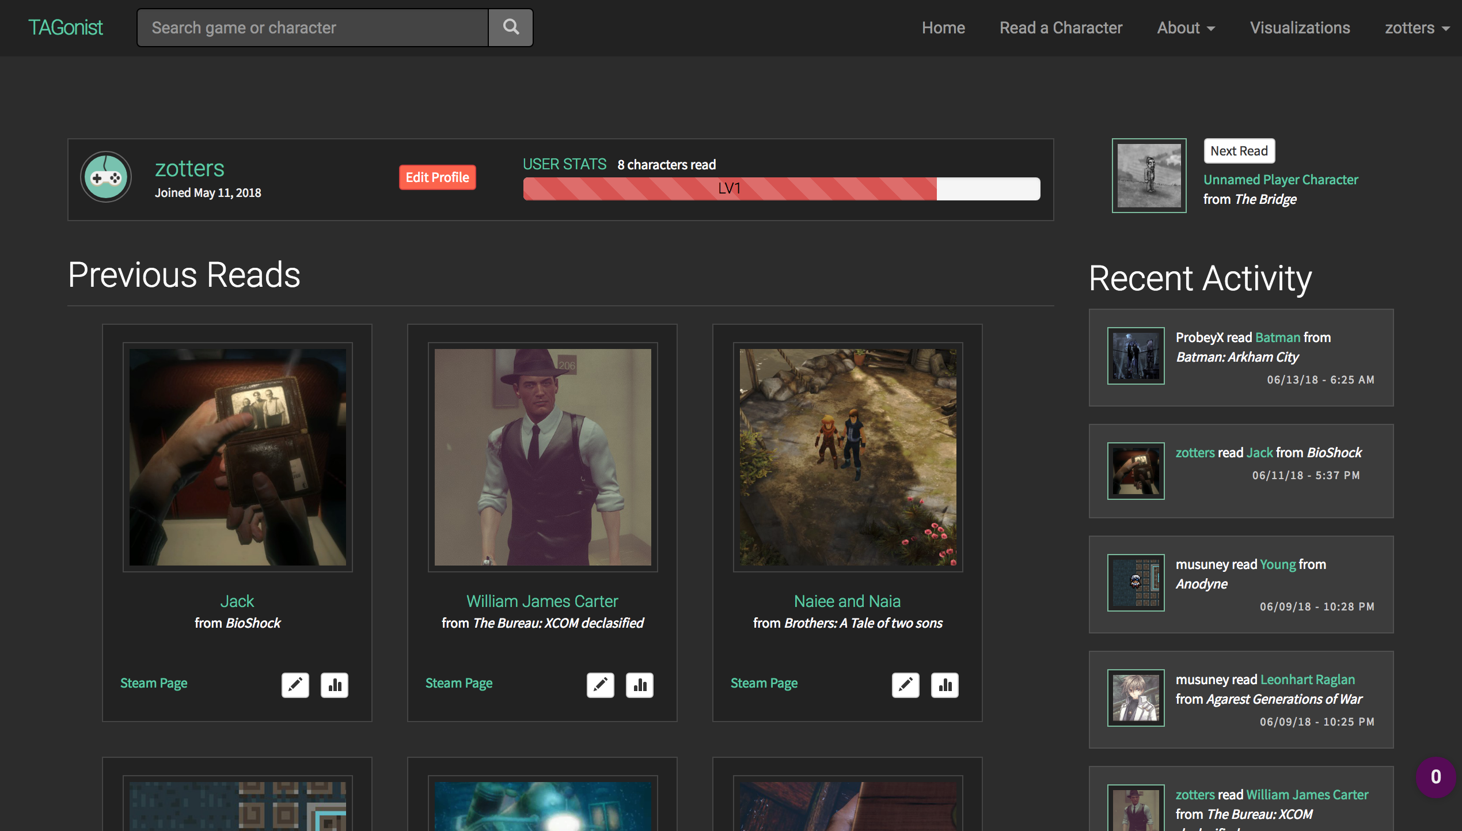The height and width of the screenshot is (831, 1462).
Task: Open William James Carter activity link
Action: click(x=1307, y=795)
